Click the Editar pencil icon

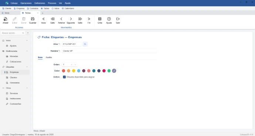point(14,19)
